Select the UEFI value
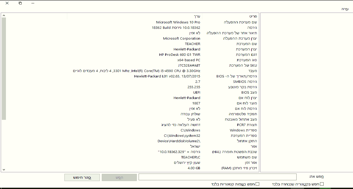This screenshot has width=353, height=189. coord(197,93)
